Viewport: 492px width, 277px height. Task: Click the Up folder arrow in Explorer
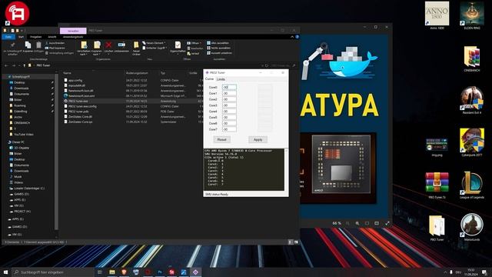point(24,65)
